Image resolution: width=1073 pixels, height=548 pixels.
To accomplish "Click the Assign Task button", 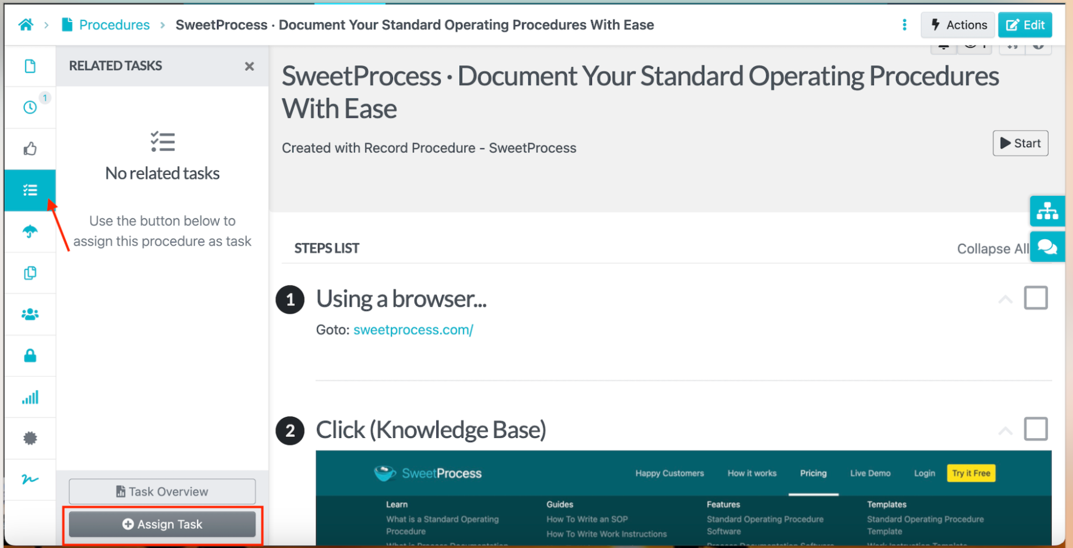I will coord(162,524).
